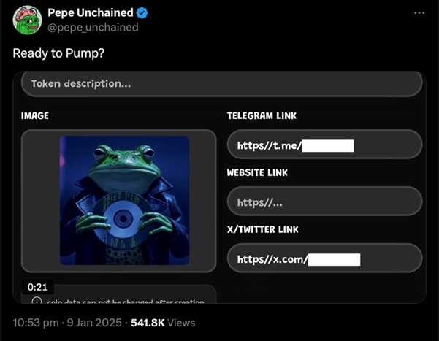Open the Pepe Unchained display name link
This screenshot has height=341, width=439.
[91, 12]
